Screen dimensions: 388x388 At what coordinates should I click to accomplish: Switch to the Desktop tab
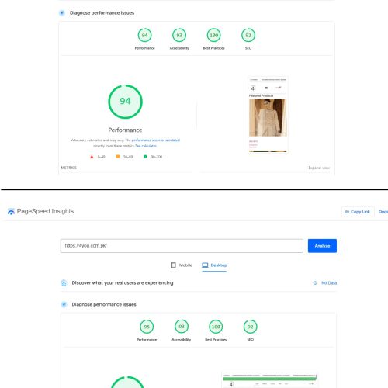(x=214, y=265)
